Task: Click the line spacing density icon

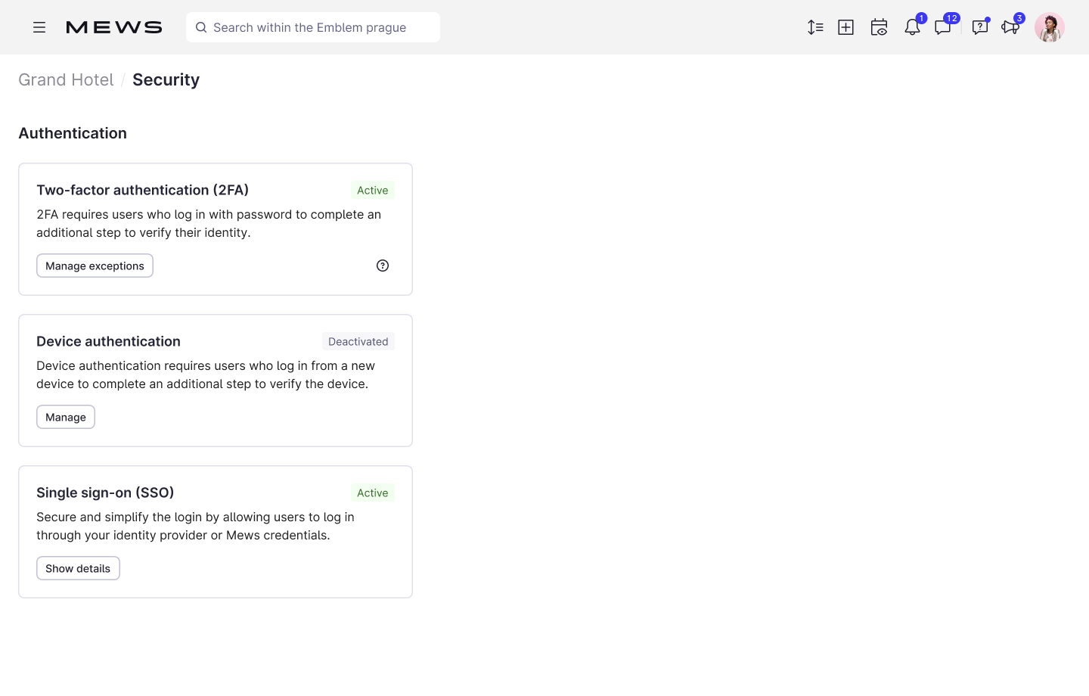Action: [x=814, y=27]
